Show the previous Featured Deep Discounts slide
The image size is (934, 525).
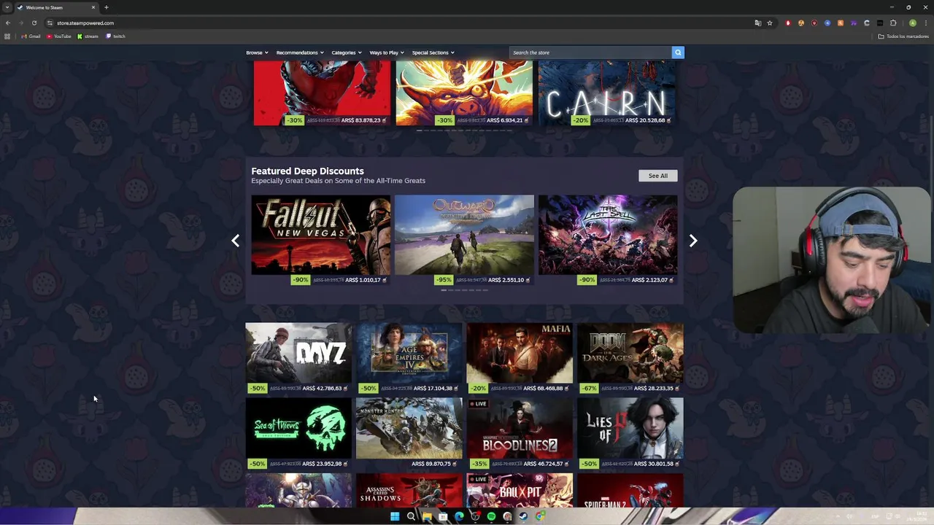point(235,241)
